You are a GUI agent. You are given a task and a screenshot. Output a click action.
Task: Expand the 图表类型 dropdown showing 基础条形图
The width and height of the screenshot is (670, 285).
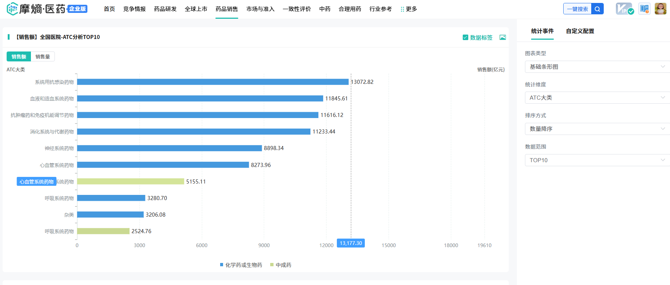pyautogui.click(x=596, y=67)
